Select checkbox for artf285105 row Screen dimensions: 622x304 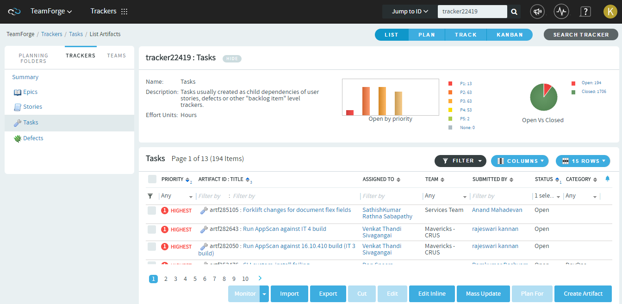[x=152, y=211]
